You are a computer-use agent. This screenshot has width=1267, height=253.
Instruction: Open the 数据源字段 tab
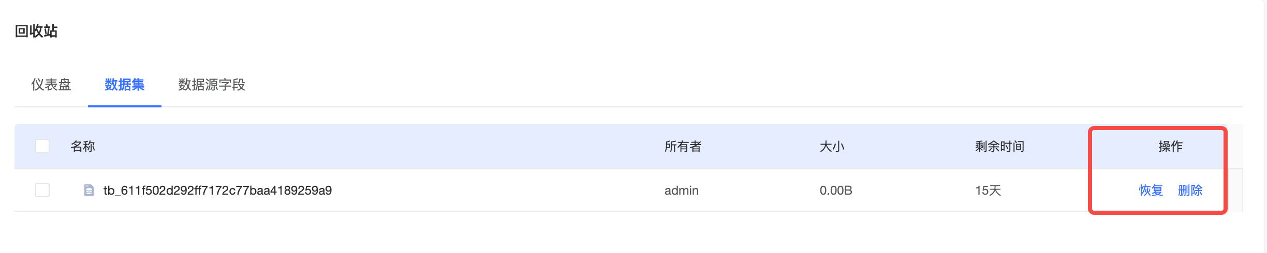[x=212, y=85]
